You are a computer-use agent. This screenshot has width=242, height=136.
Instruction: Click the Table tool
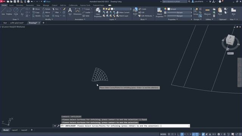coord(86,16)
